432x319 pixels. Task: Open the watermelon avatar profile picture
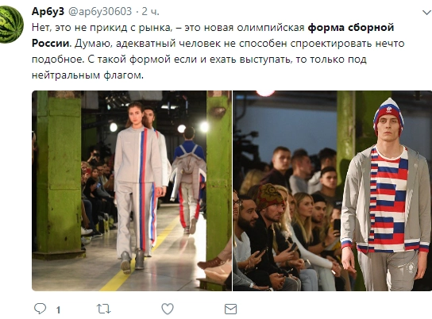pyautogui.click(x=11, y=25)
